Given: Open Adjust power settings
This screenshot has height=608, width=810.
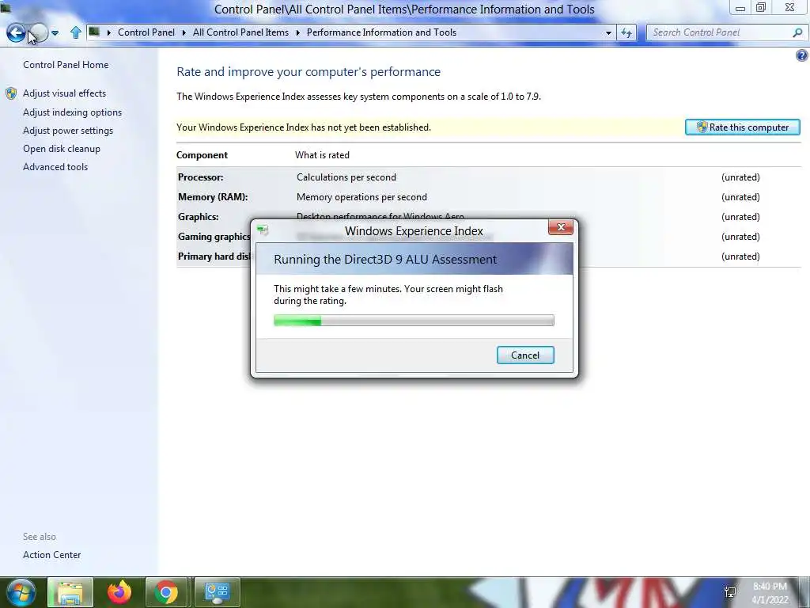Looking at the screenshot, I should point(68,131).
